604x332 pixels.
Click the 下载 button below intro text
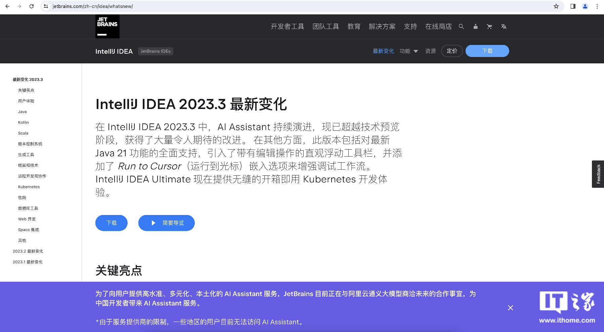tap(112, 223)
